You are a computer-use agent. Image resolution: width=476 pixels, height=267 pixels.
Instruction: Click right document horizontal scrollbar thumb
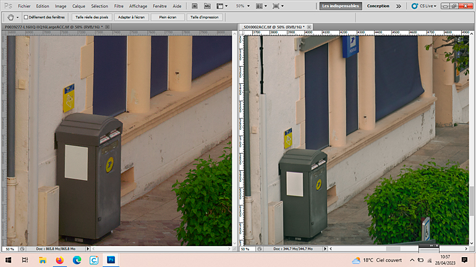[x=393, y=249]
